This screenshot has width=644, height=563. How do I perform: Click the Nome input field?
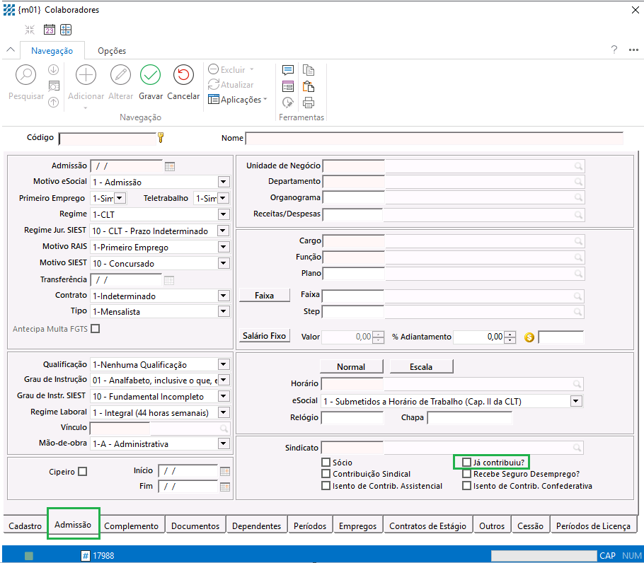click(434, 139)
